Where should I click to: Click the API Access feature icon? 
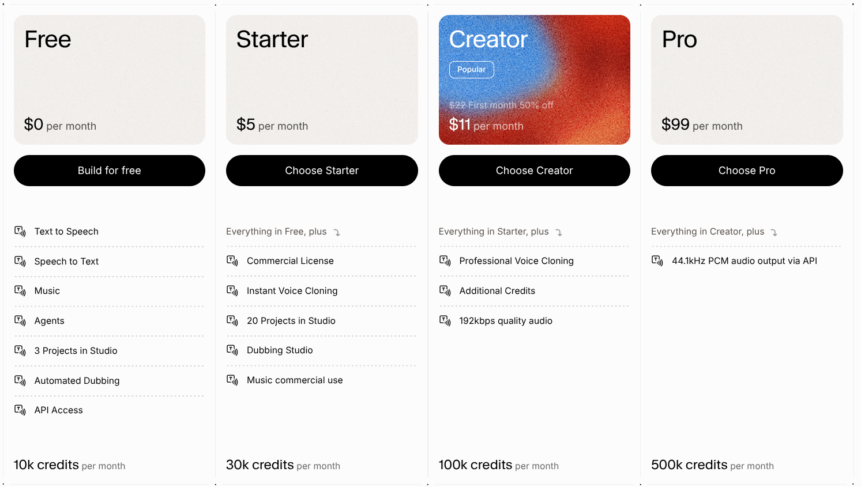tap(20, 410)
